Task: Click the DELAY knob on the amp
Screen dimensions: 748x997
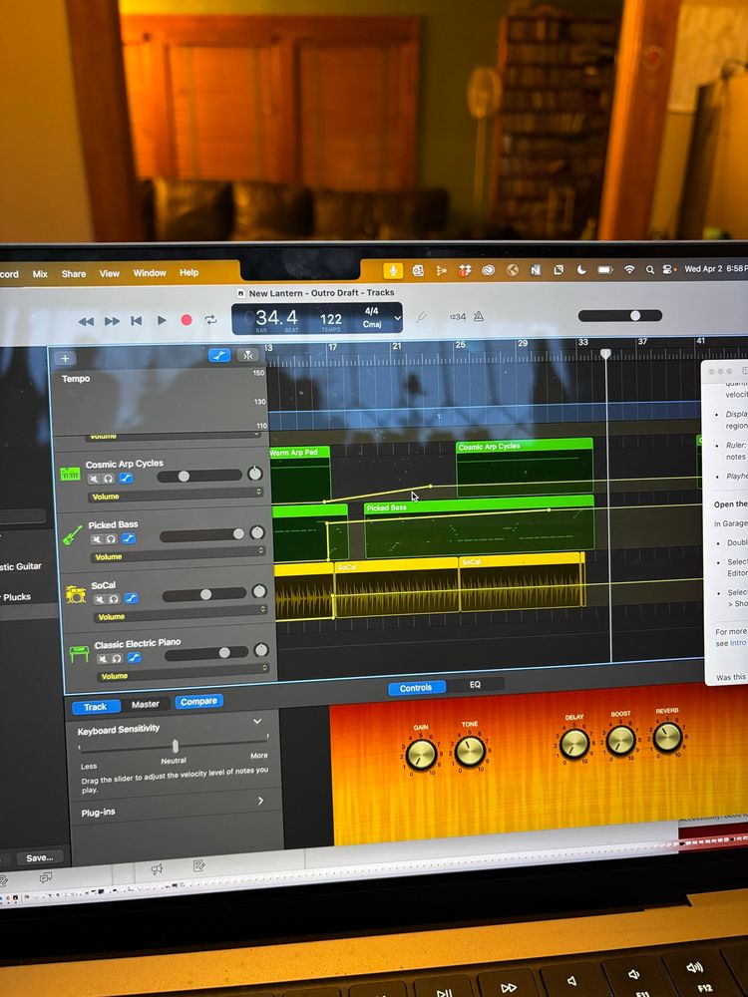Action: pos(573,744)
